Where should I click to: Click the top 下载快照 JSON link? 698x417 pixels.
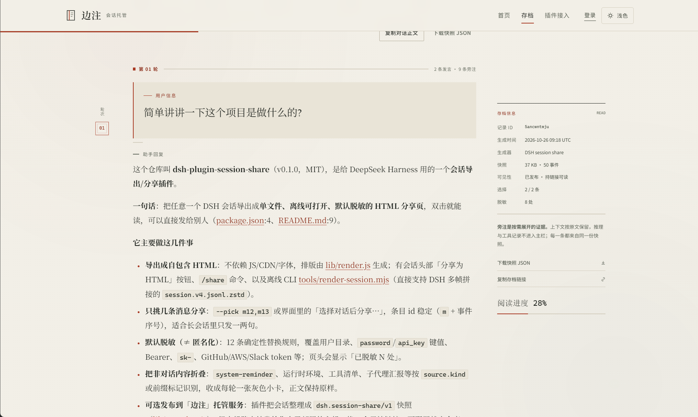[452, 33]
